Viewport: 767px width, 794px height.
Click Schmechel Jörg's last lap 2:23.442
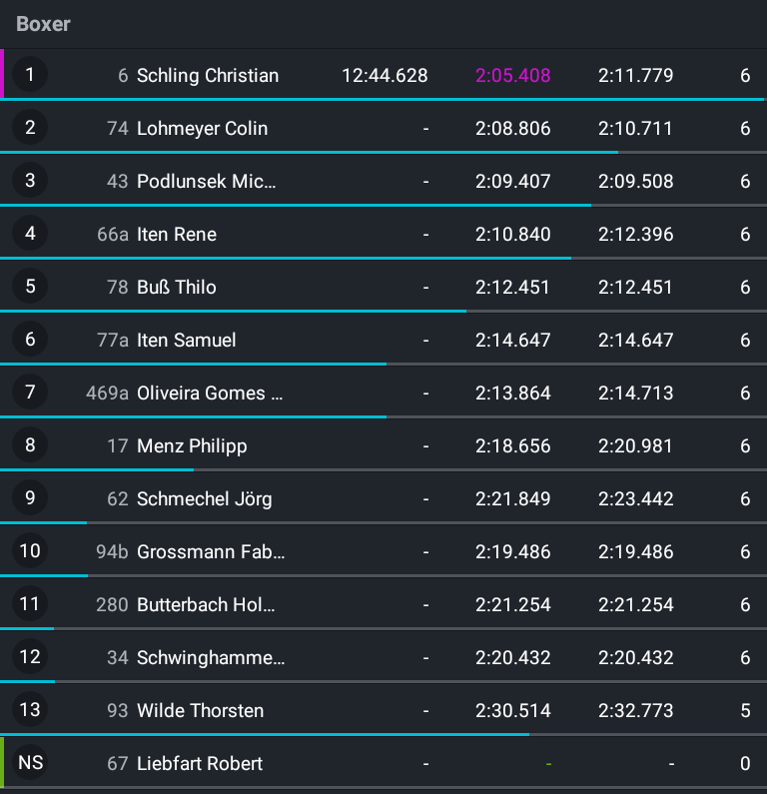[x=635, y=499]
